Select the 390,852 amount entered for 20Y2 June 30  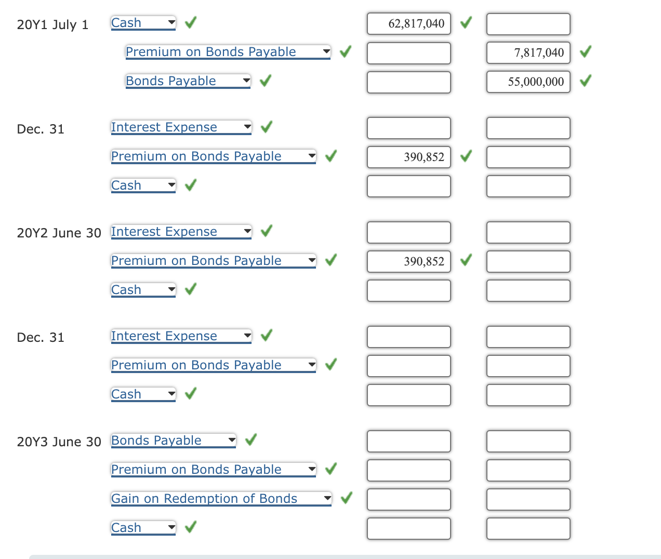408,261
